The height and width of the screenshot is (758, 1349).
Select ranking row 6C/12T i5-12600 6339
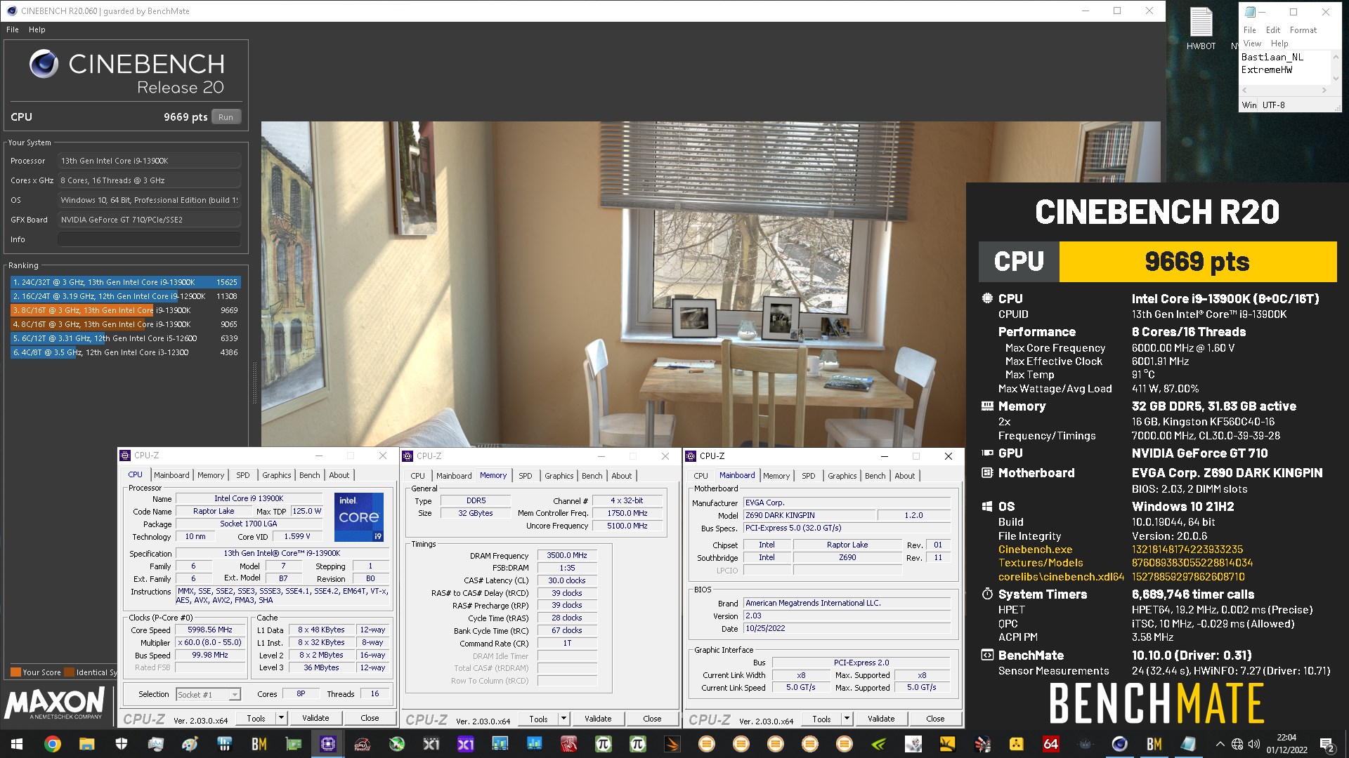(125, 338)
